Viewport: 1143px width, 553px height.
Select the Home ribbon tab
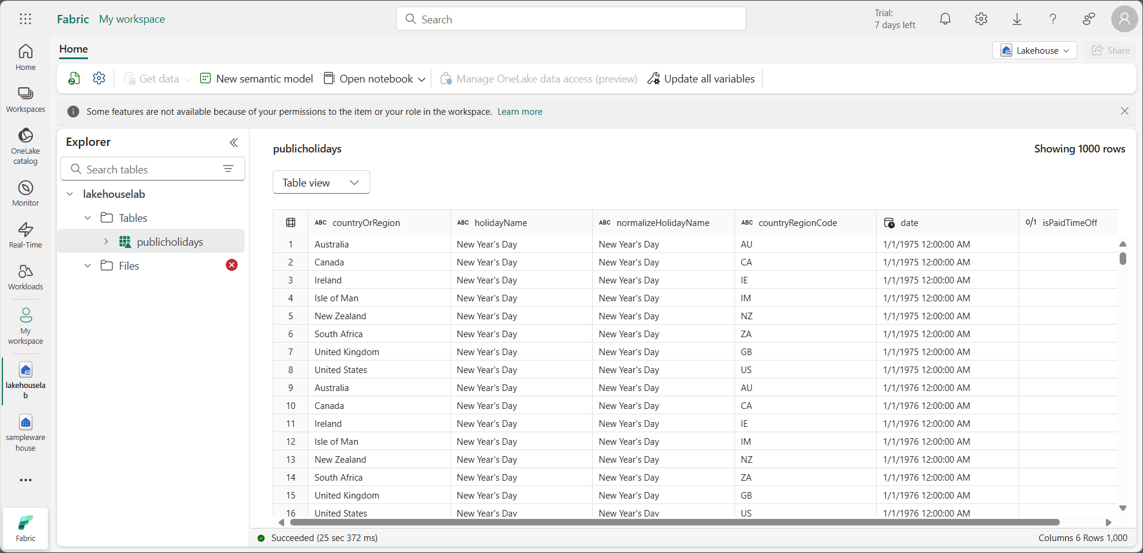click(x=74, y=49)
